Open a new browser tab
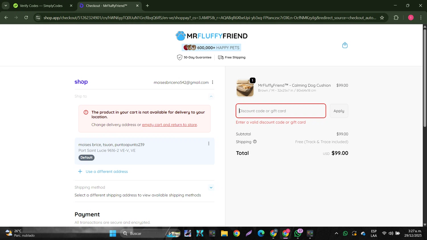The image size is (427, 240). coord(147,6)
